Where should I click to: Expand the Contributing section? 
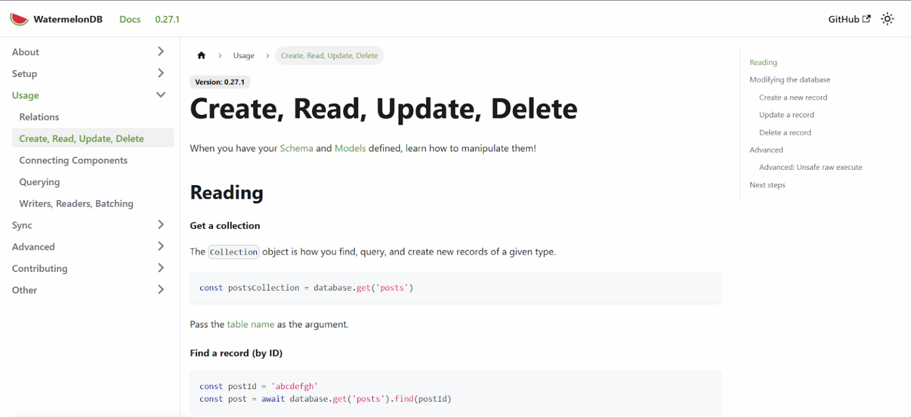click(x=160, y=268)
